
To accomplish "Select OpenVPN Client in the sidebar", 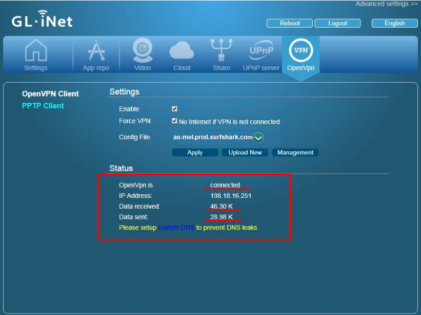I will tap(50, 94).
